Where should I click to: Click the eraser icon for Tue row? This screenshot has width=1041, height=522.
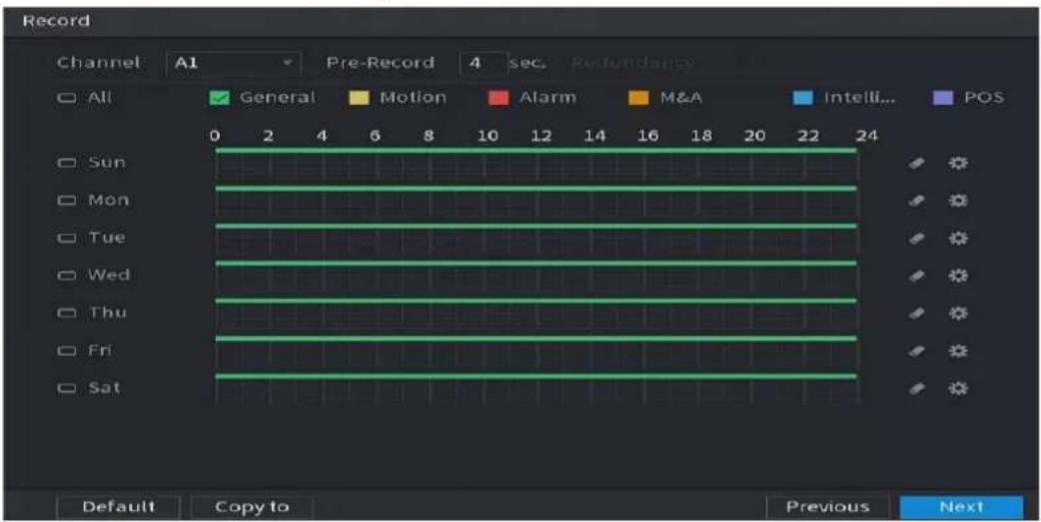point(917,239)
